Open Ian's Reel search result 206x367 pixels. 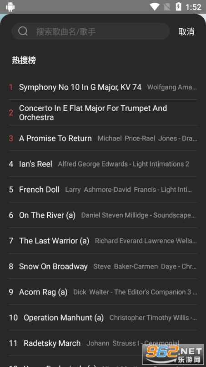103,164
